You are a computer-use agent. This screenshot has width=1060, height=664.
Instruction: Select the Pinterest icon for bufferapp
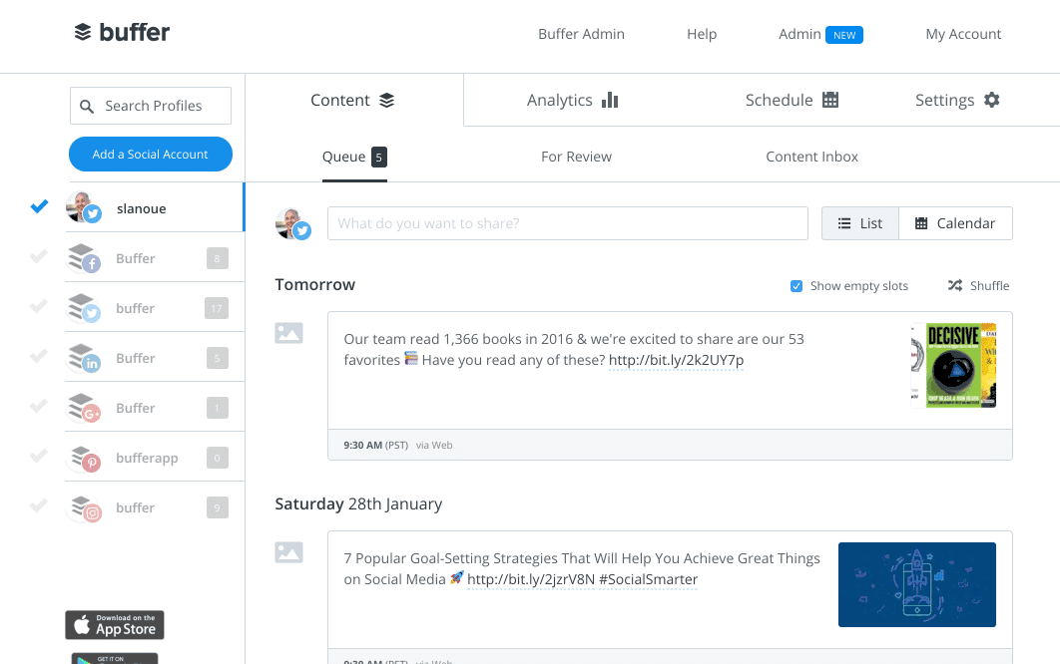click(93, 465)
